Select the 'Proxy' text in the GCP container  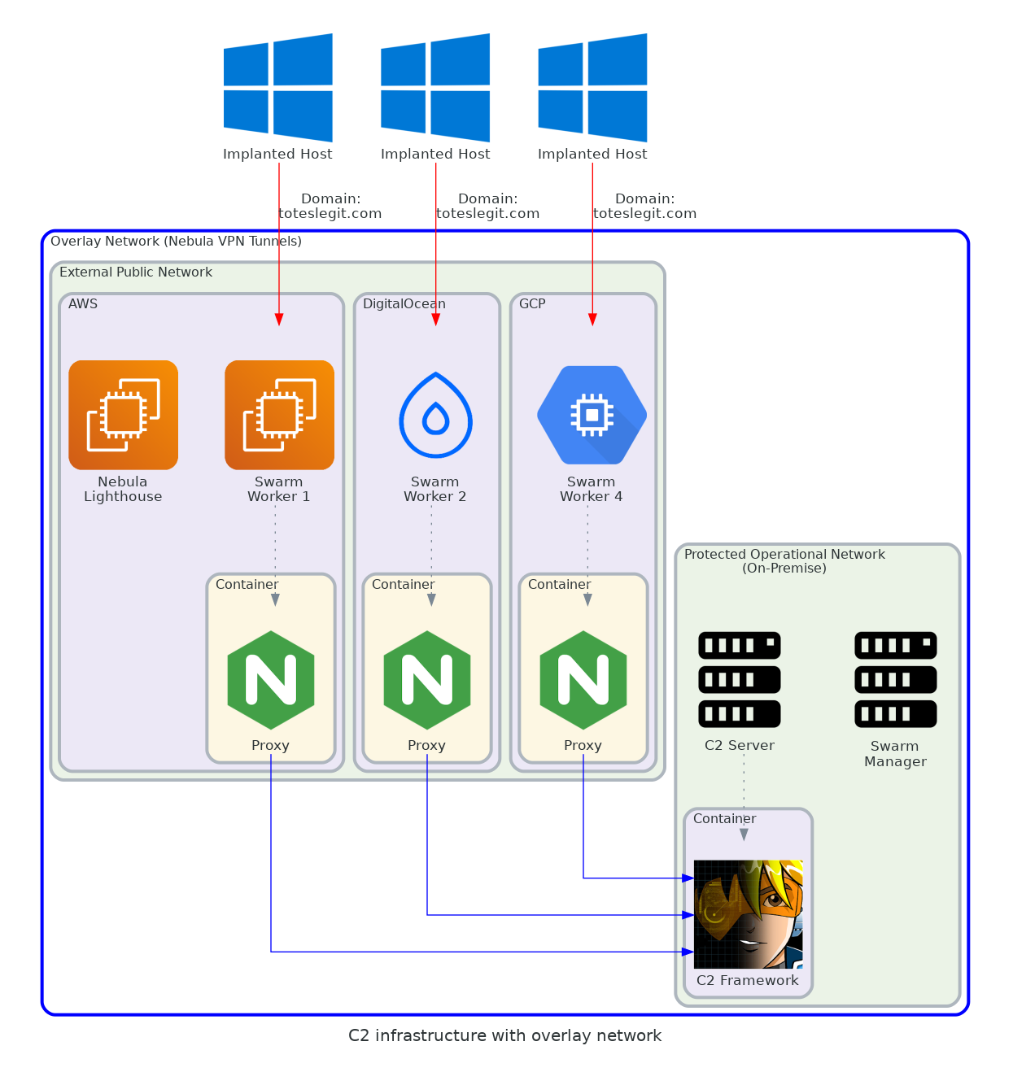pos(583,746)
